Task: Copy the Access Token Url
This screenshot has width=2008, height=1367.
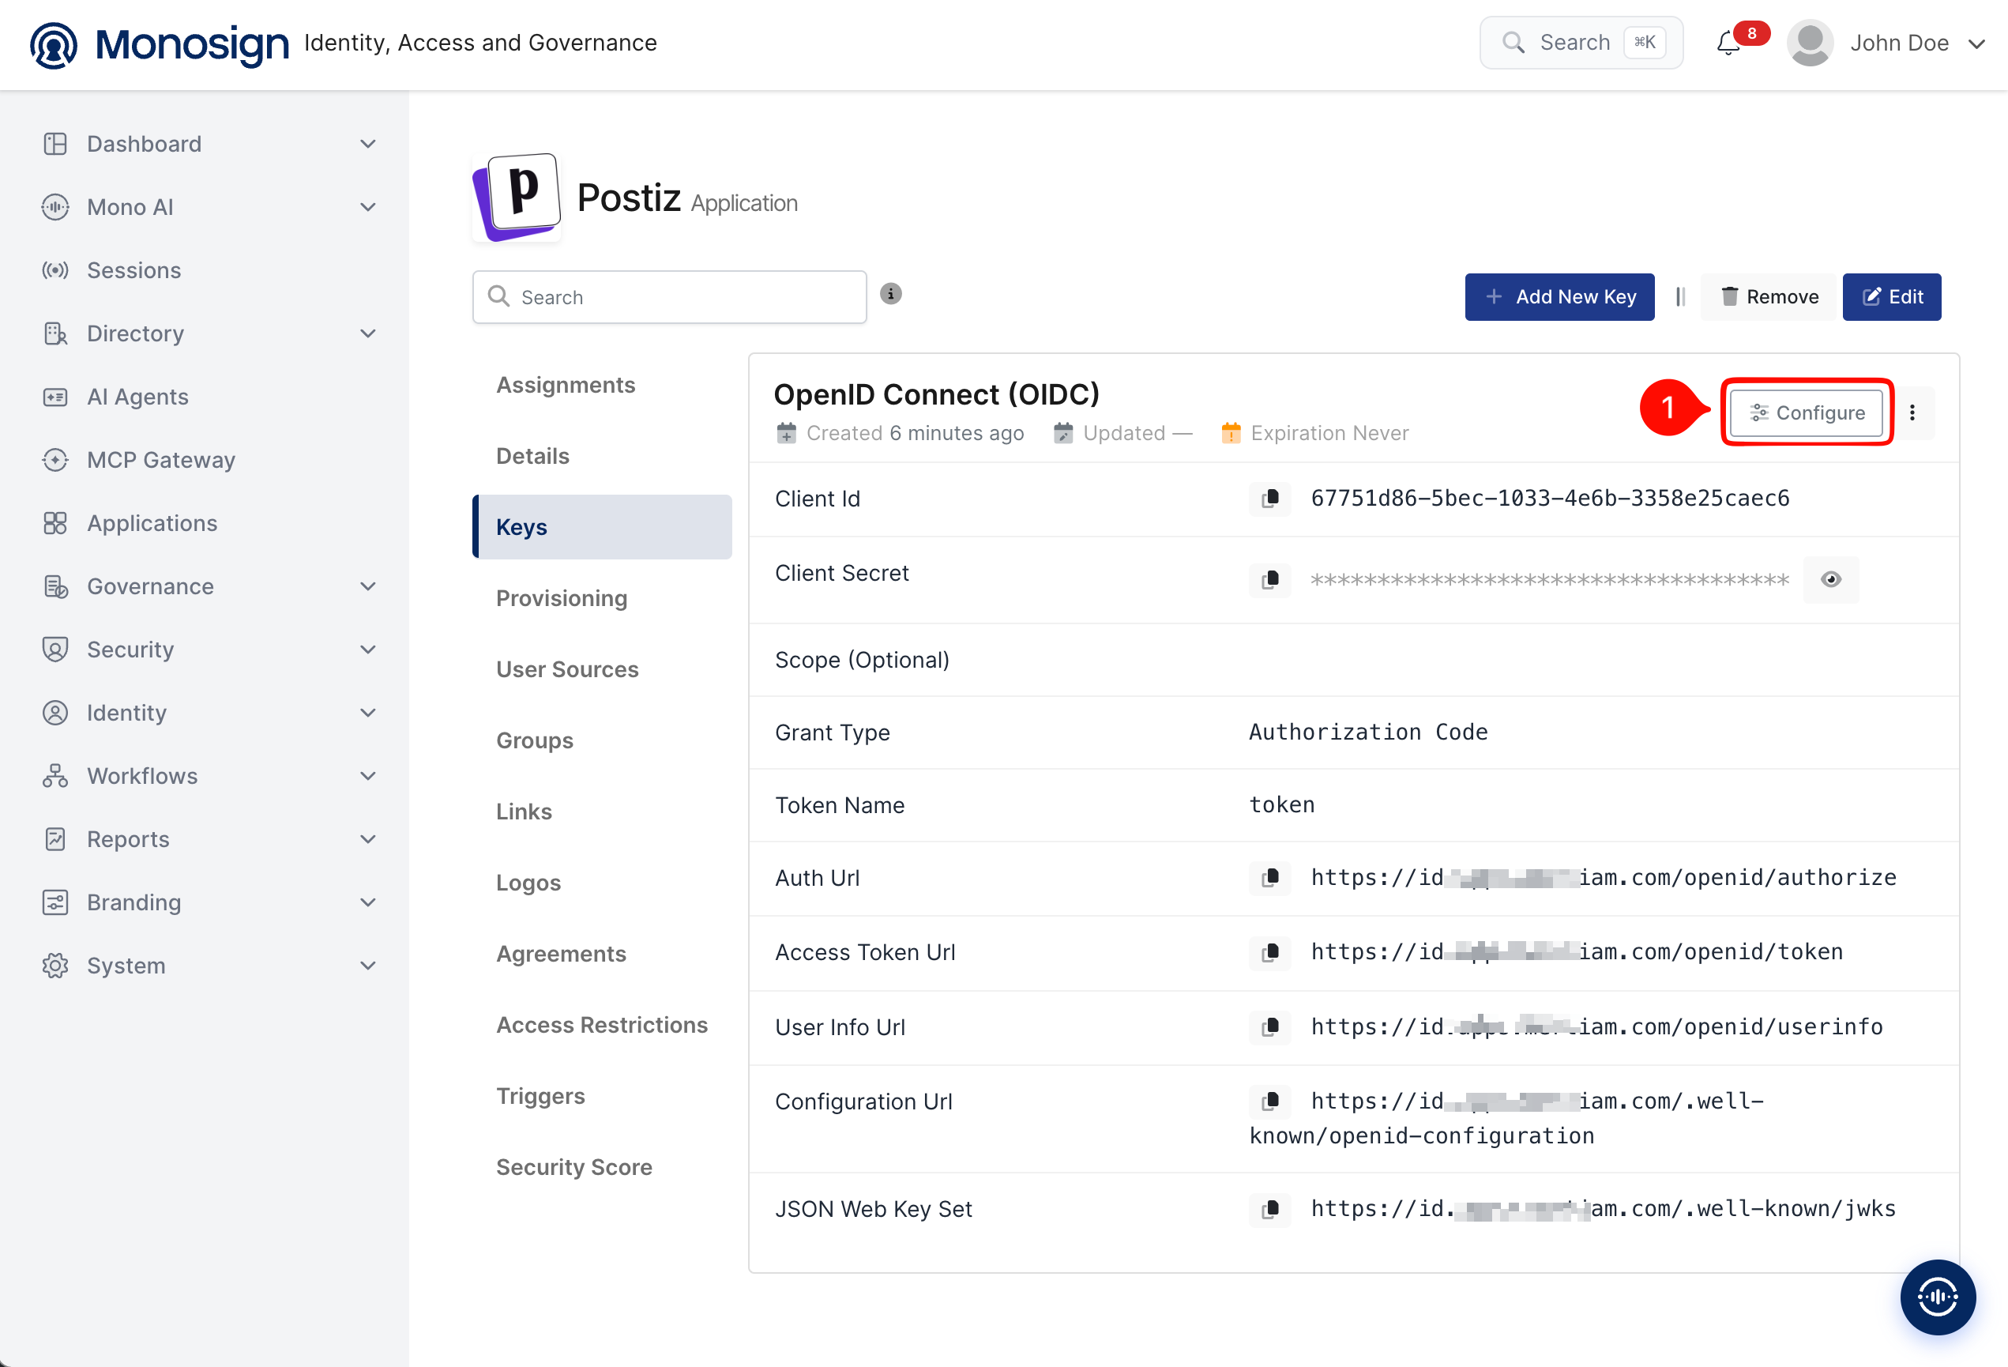Action: point(1270,952)
